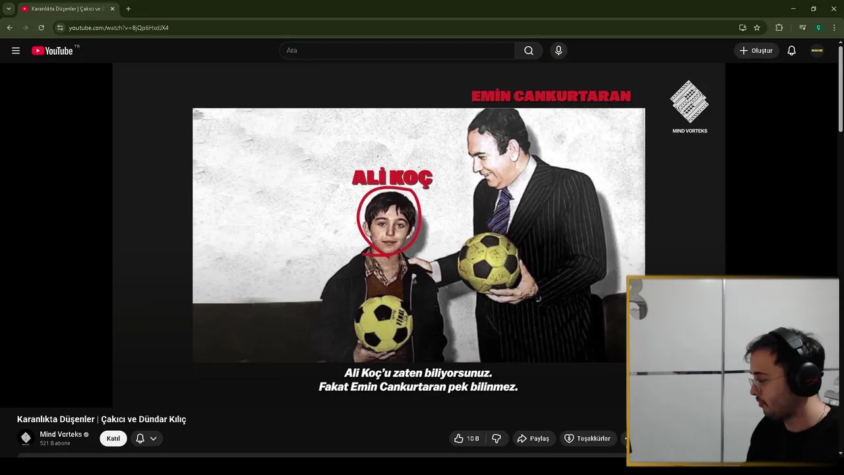844x475 pixels.
Task: Open the YouTube account avatar menu
Action: pyautogui.click(x=817, y=51)
